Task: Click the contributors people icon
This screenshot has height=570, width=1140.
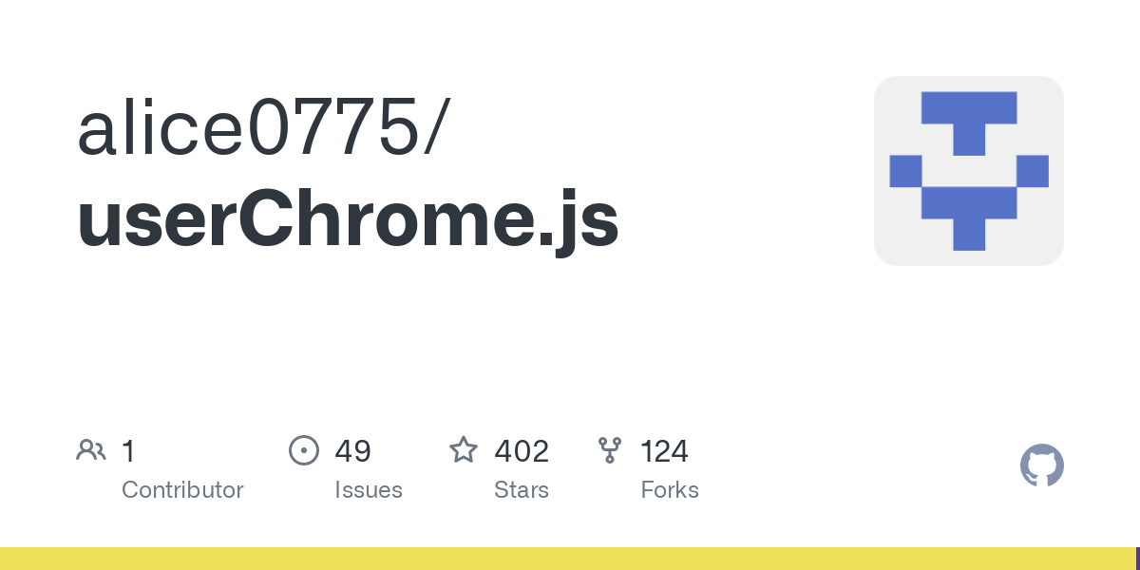Action: (91, 450)
